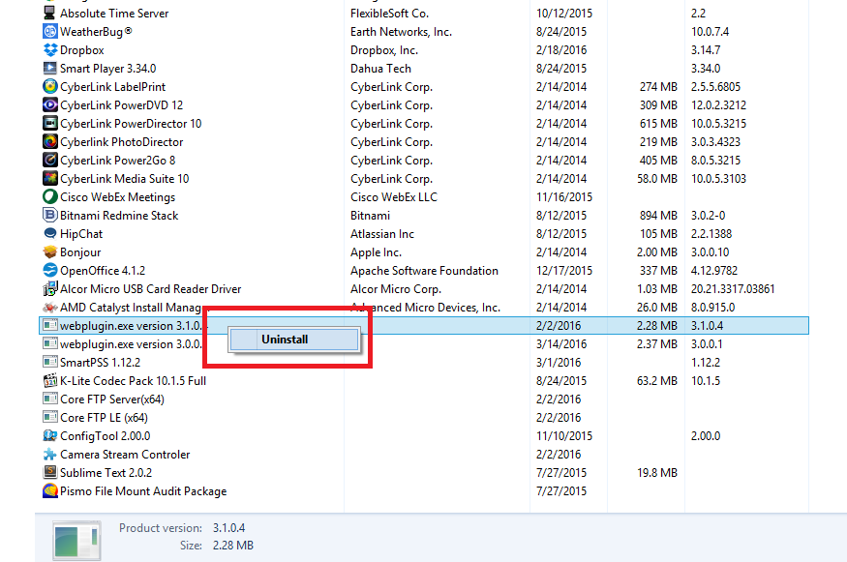
Task: Click the CyberLink PowerDVD 12 icon
Action: [49, 105]
